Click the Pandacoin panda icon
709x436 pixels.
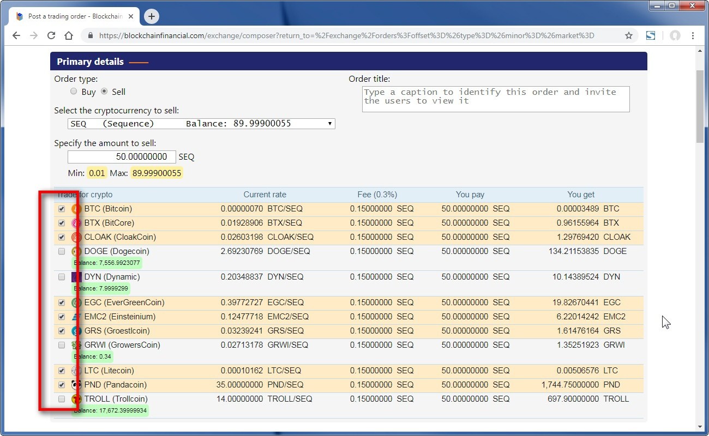pos(76,385)
